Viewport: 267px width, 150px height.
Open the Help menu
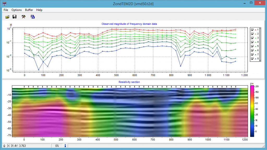39,10
